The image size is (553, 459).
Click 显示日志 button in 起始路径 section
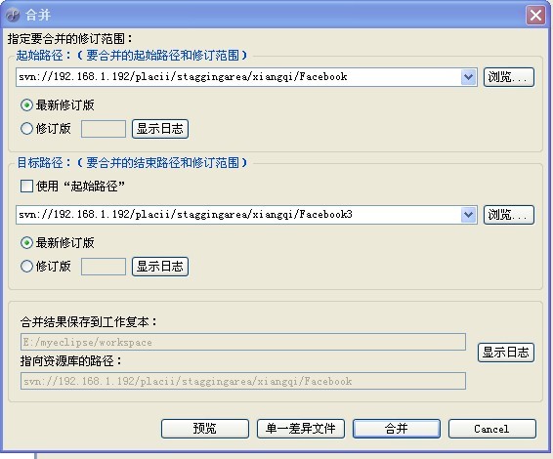point(160,129)
